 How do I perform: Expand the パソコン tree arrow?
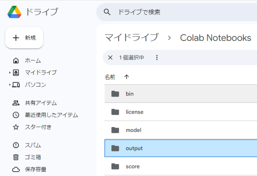click(10, 85)
